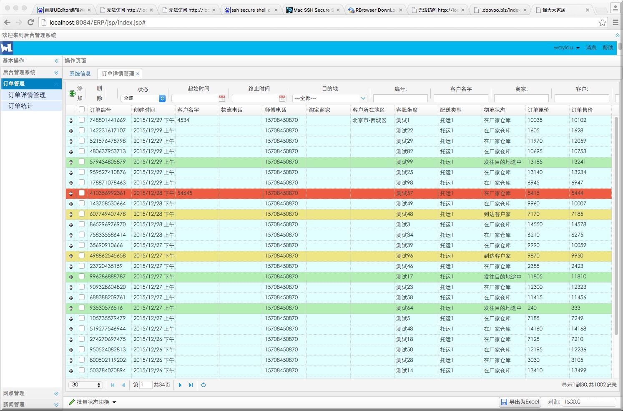Go to the next page of orders
This screenshot has width=623, height=411.
coord(180,385)
